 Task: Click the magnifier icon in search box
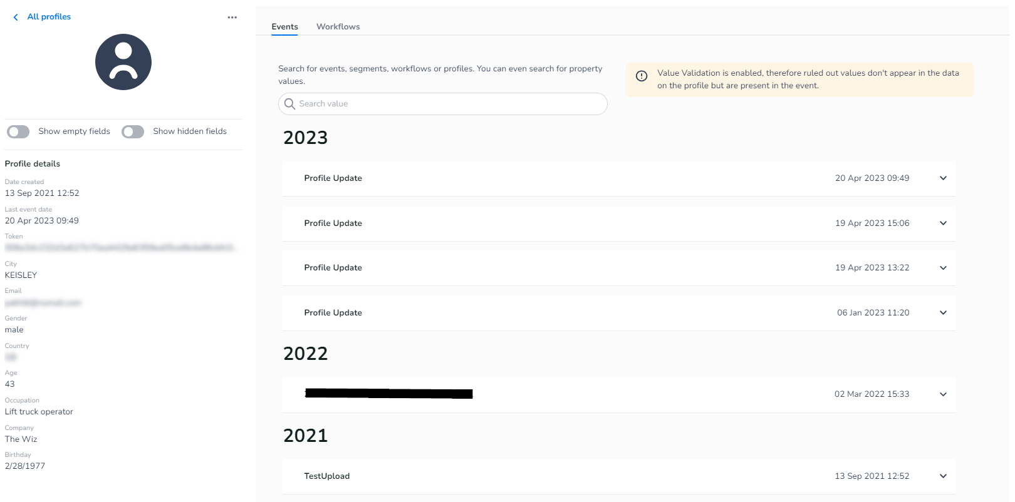point(289,104)
